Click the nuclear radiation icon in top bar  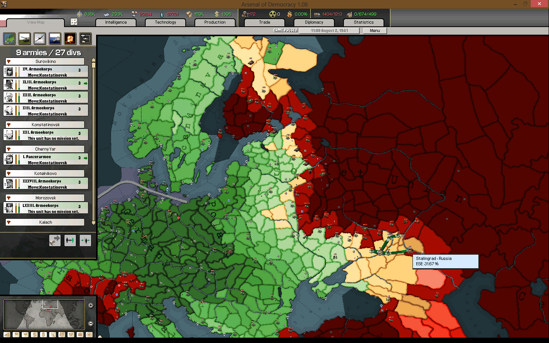coord(272,14)
